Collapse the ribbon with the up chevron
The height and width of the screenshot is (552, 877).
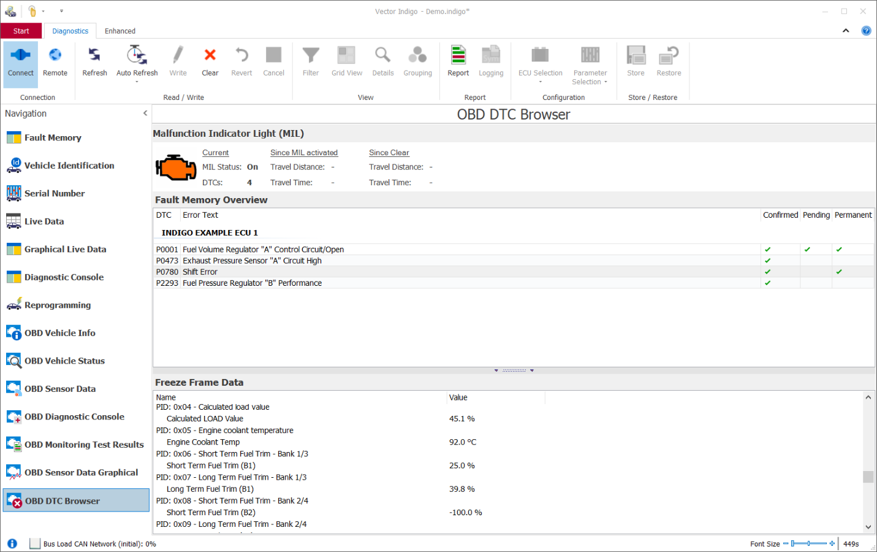coord(846,31)
